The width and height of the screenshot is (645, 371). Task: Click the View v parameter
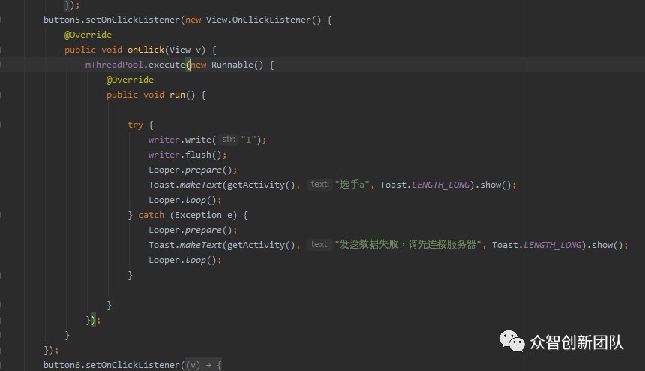point(185,50)
